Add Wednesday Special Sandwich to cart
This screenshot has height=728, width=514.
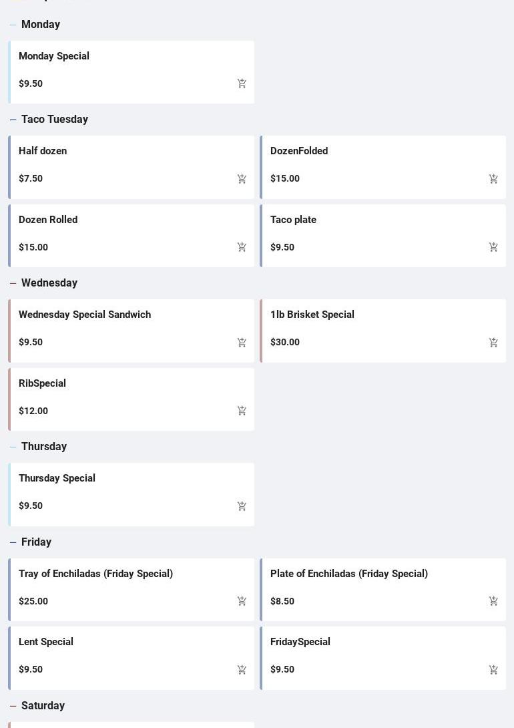pos(242,343)
